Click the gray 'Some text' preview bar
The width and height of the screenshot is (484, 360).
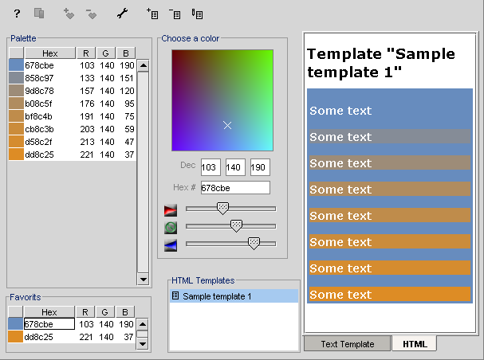coord(390,136)
